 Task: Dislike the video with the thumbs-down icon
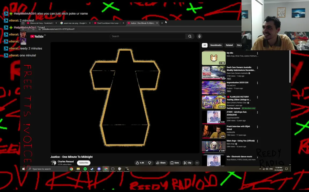[x=150, y=163]
